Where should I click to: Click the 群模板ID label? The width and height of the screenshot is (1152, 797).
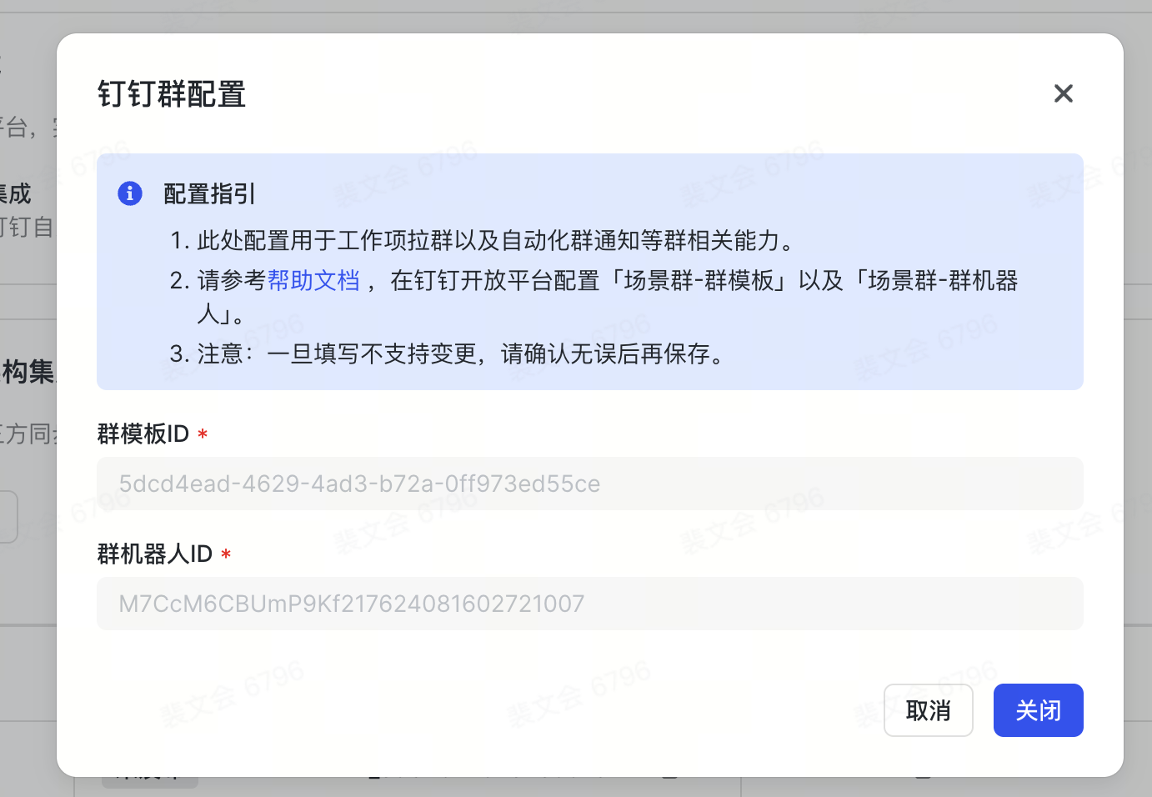coord(143,434)
